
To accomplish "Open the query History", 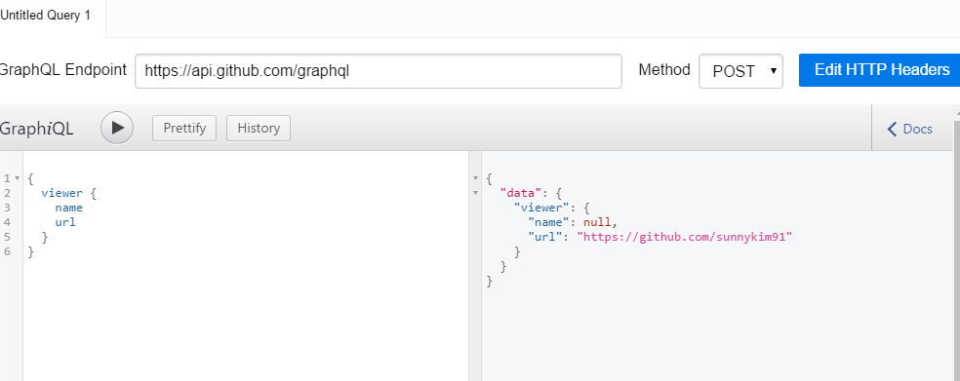I will 259,128.
